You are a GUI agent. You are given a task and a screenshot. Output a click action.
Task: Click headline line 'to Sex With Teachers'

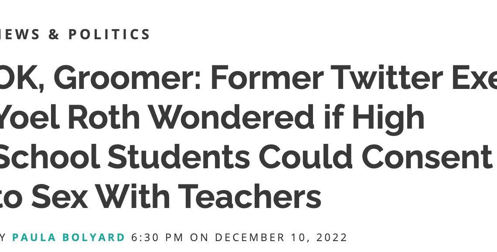point(161,197)
